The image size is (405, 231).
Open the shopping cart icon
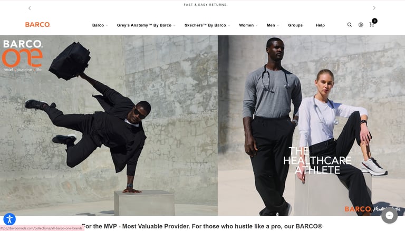[371, 25]
